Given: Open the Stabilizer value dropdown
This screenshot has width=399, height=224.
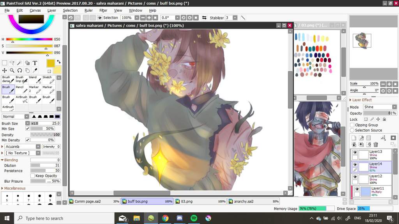Looking at the screenshot, I should 235,18.
